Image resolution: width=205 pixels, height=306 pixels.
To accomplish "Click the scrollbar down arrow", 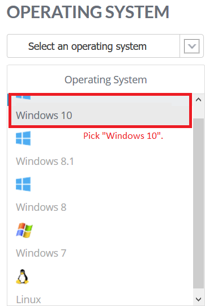I will tap(199, 299).
